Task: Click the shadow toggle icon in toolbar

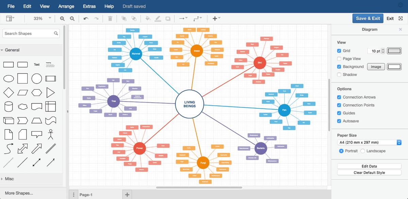Action: [168, 19]
